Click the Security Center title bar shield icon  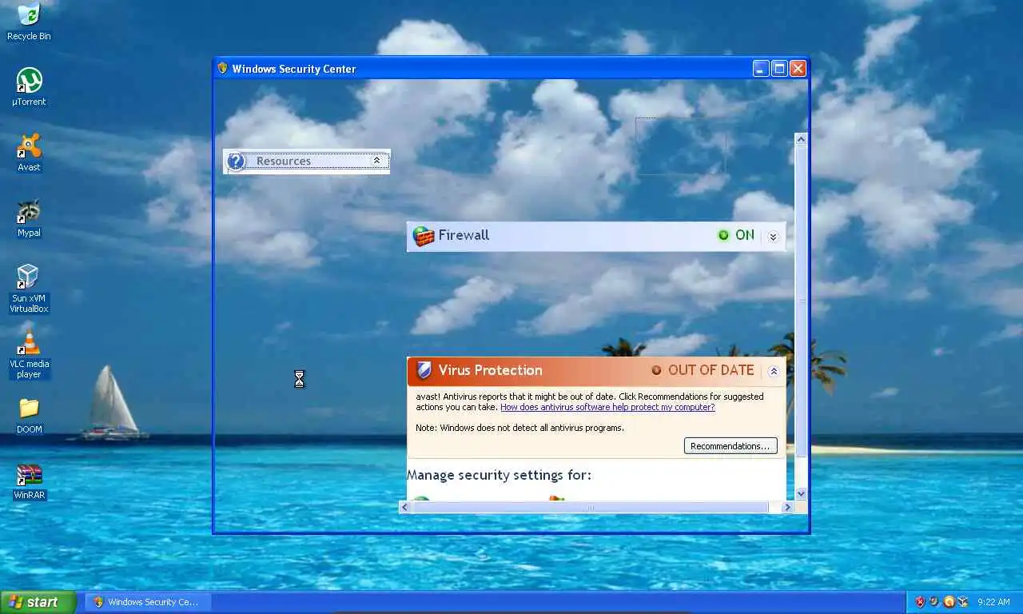(x=223, y=68)
